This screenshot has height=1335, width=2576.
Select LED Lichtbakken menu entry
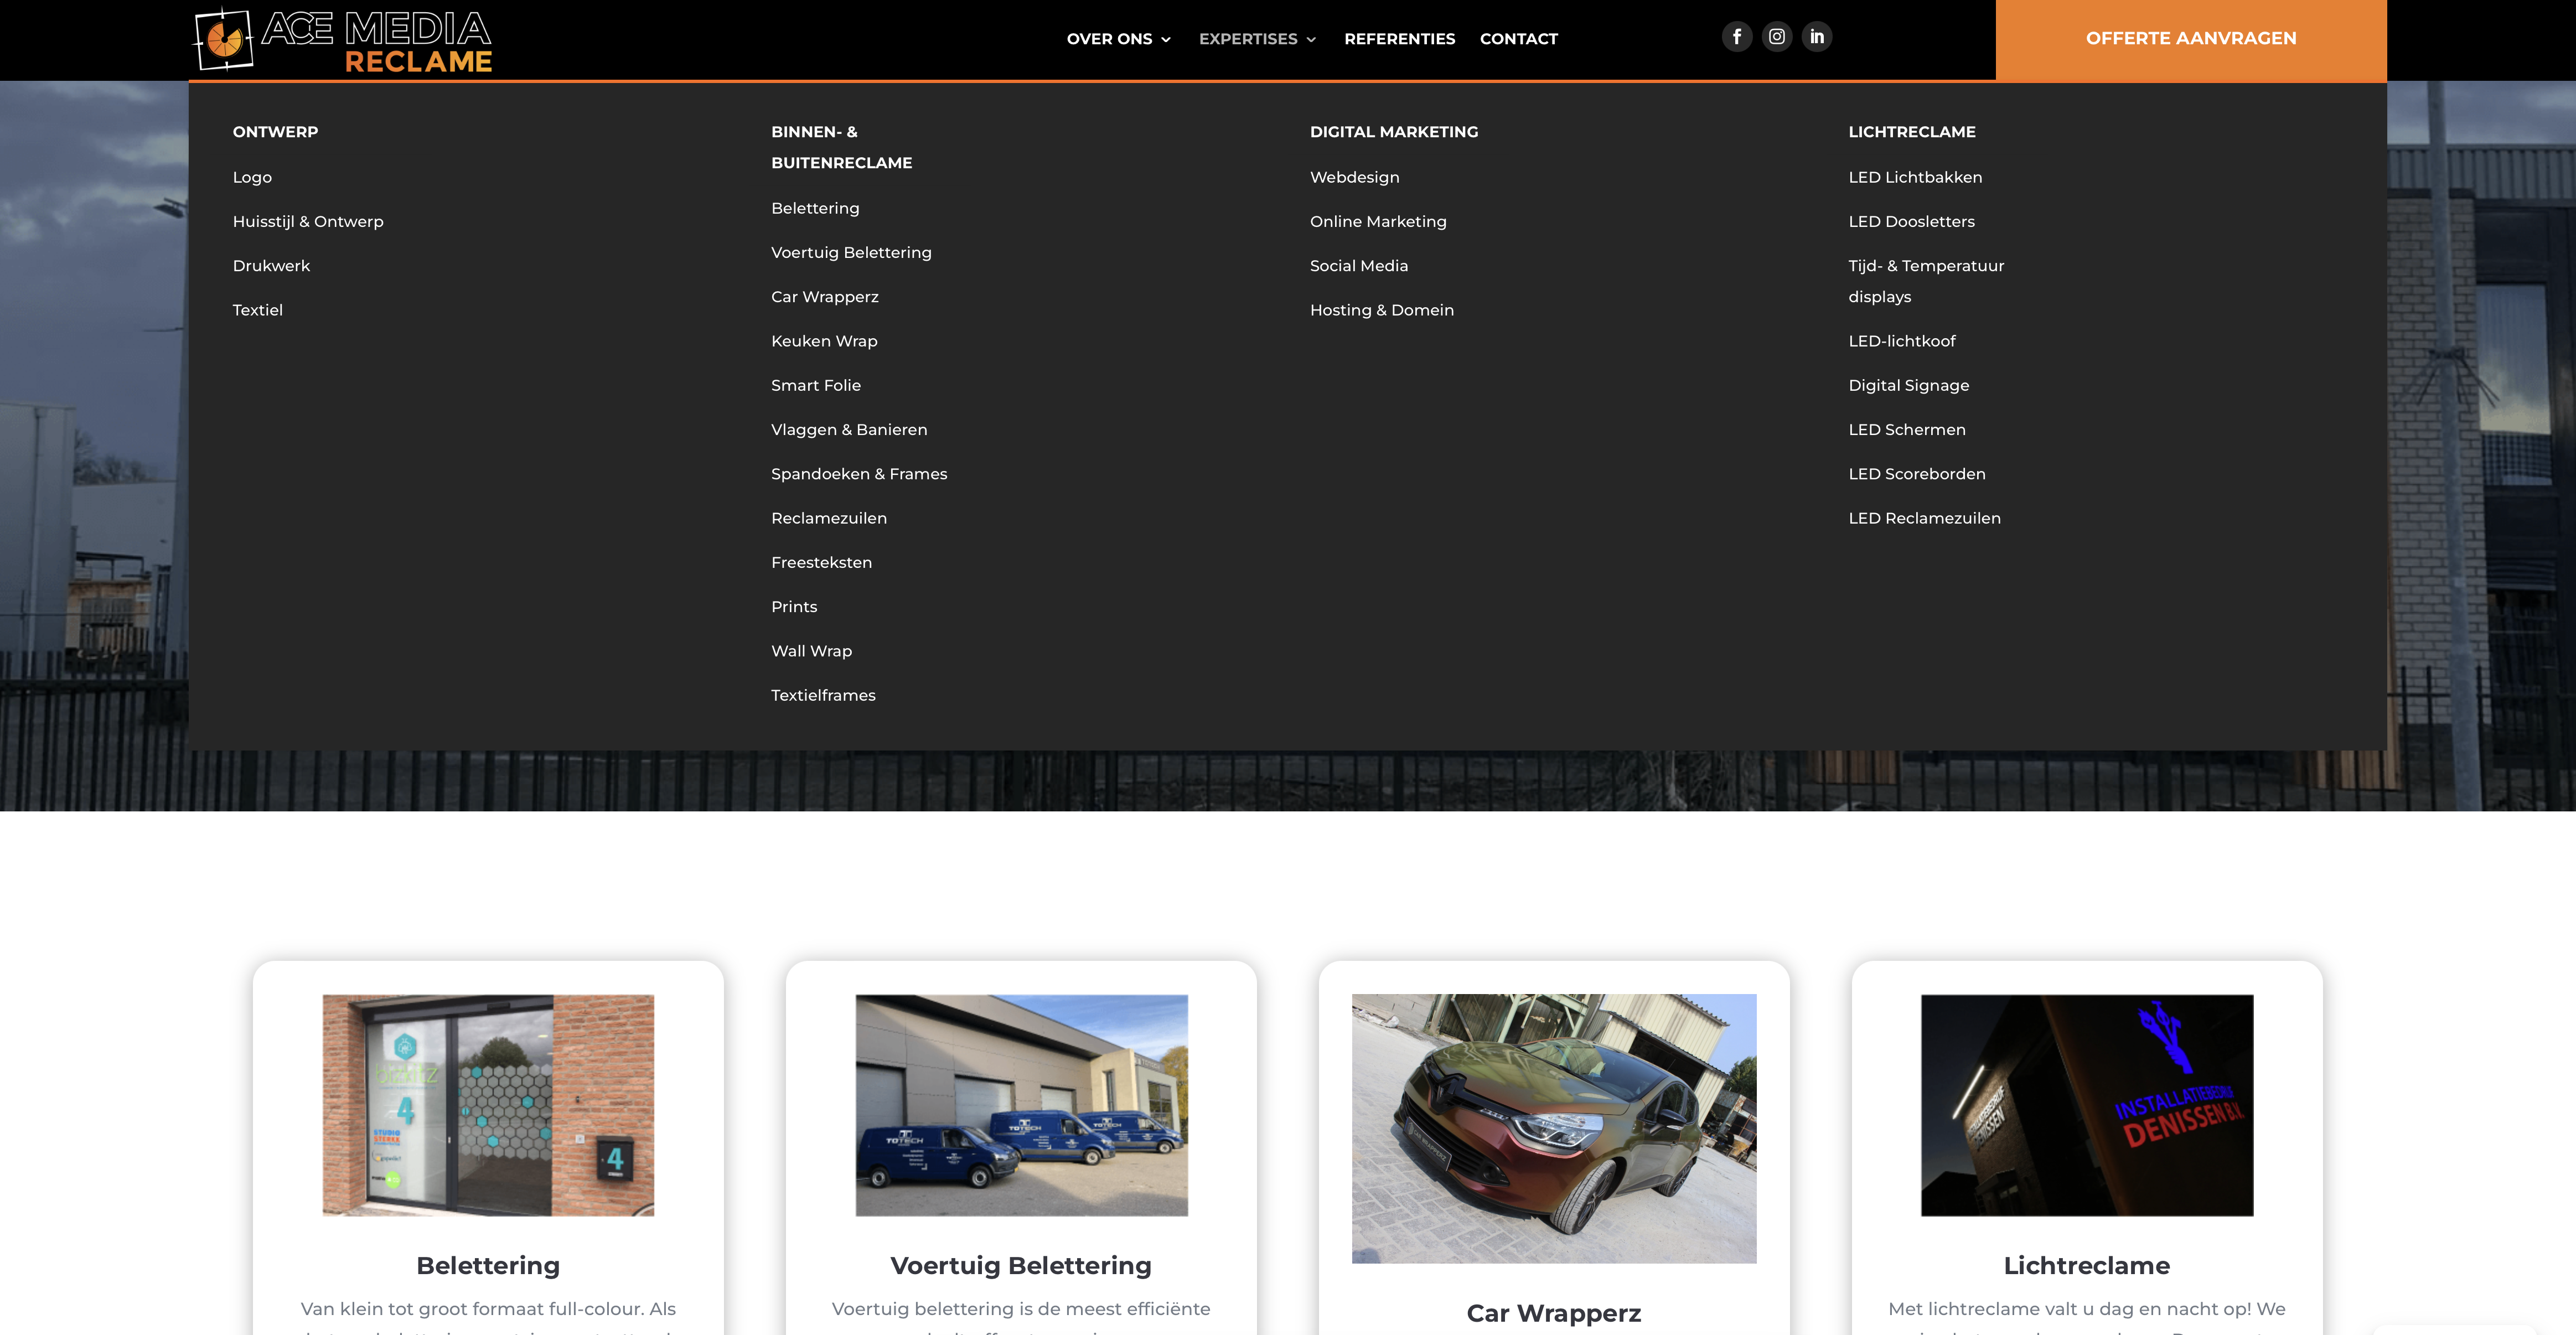pyautogui.click(x=1914, y=177)
